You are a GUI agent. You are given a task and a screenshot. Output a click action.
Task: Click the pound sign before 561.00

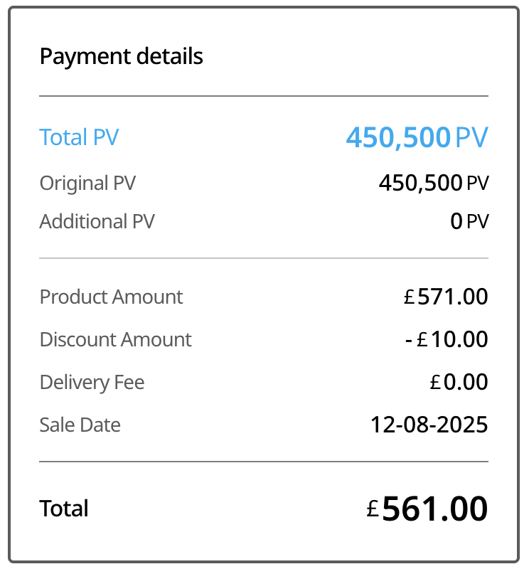[373, 509]
